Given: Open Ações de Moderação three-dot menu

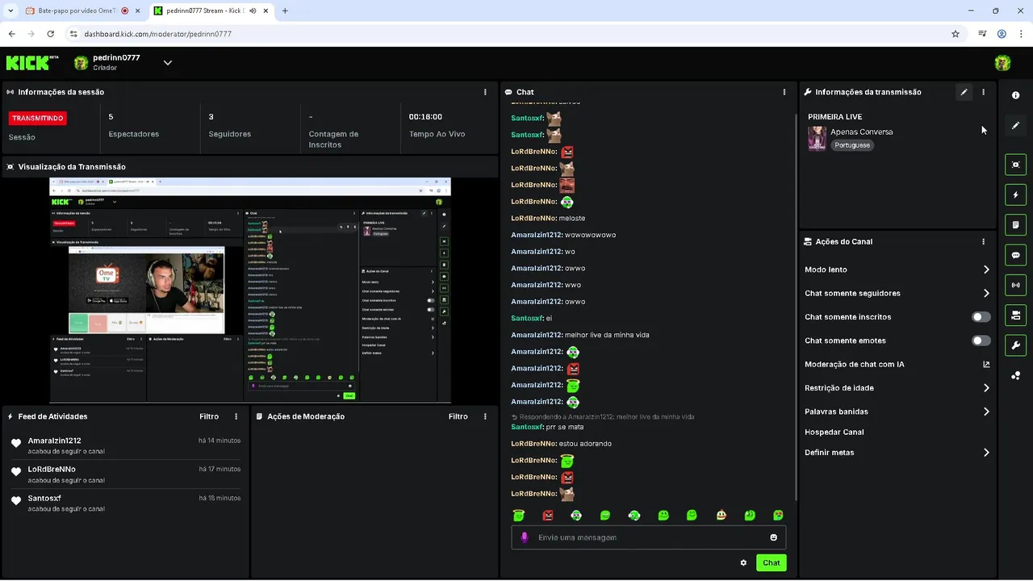Looking at the screenshot, I should pos(485,416).
